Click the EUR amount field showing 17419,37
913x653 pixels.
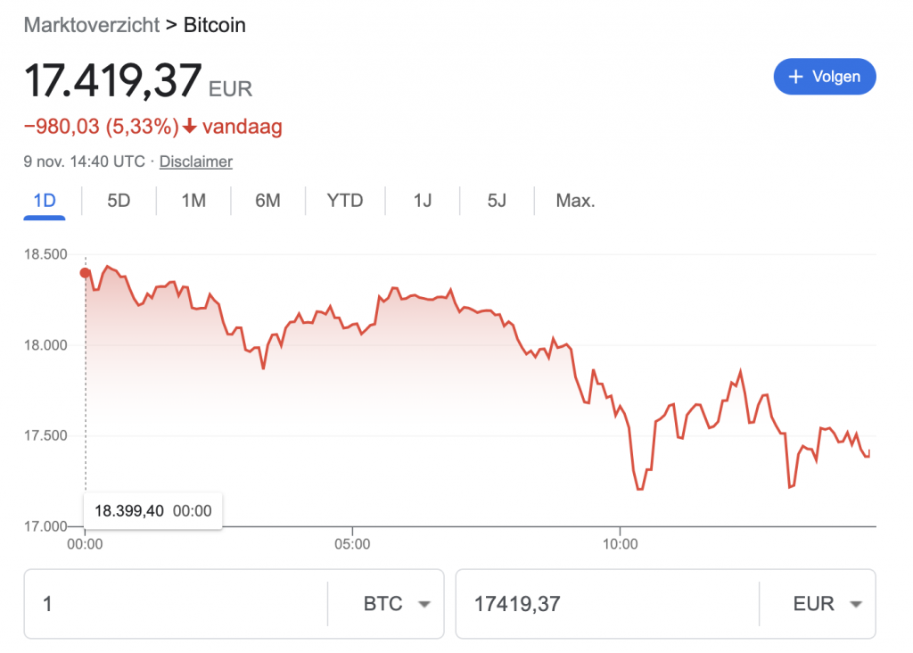click(x=606, y=604)
